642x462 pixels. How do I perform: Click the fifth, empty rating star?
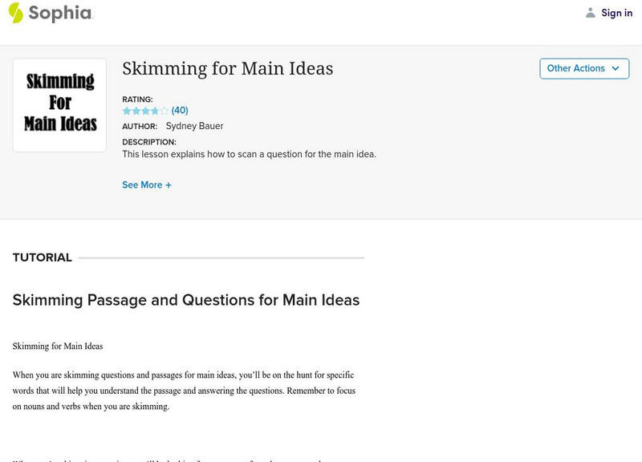165,111
